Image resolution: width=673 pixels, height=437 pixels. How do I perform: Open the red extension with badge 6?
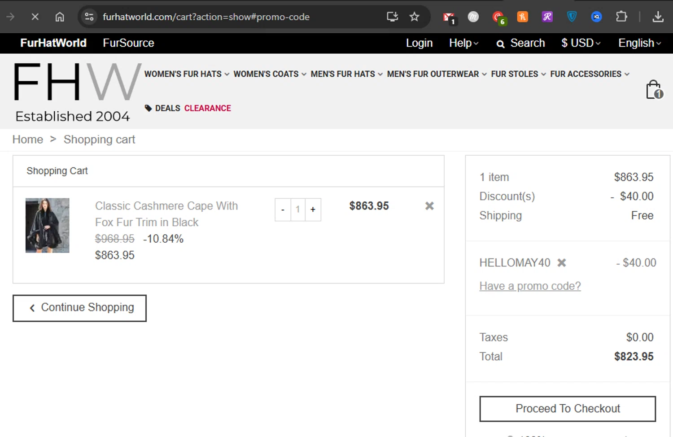(498, 18)
